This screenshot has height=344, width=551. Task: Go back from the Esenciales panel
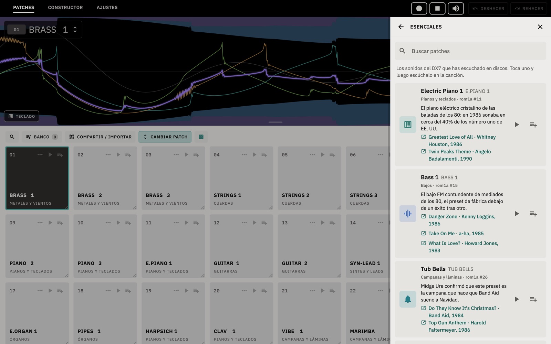[401, 27]
